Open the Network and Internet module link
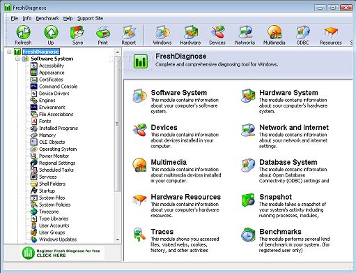 point(294,127)
